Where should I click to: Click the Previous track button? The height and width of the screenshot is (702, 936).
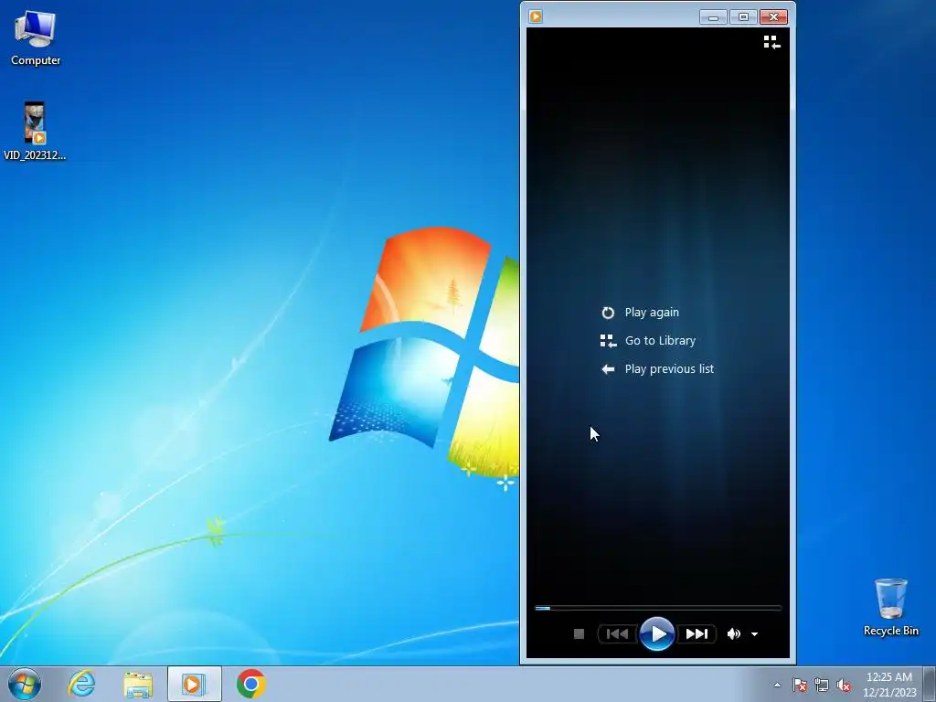tap(617, 634)
